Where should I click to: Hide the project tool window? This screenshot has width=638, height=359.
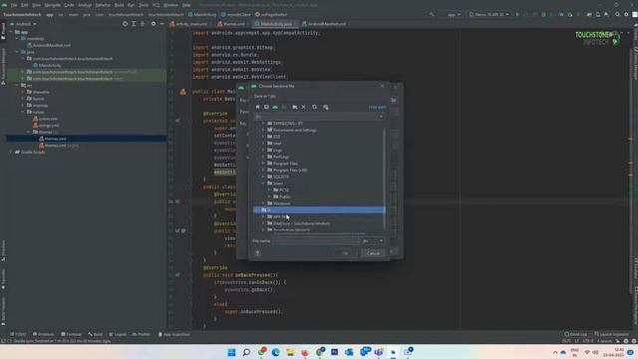[161, 24]
